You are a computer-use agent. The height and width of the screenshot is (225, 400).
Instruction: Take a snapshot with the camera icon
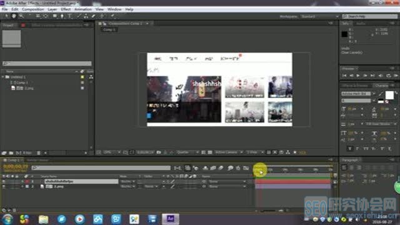tap(159, 152)
